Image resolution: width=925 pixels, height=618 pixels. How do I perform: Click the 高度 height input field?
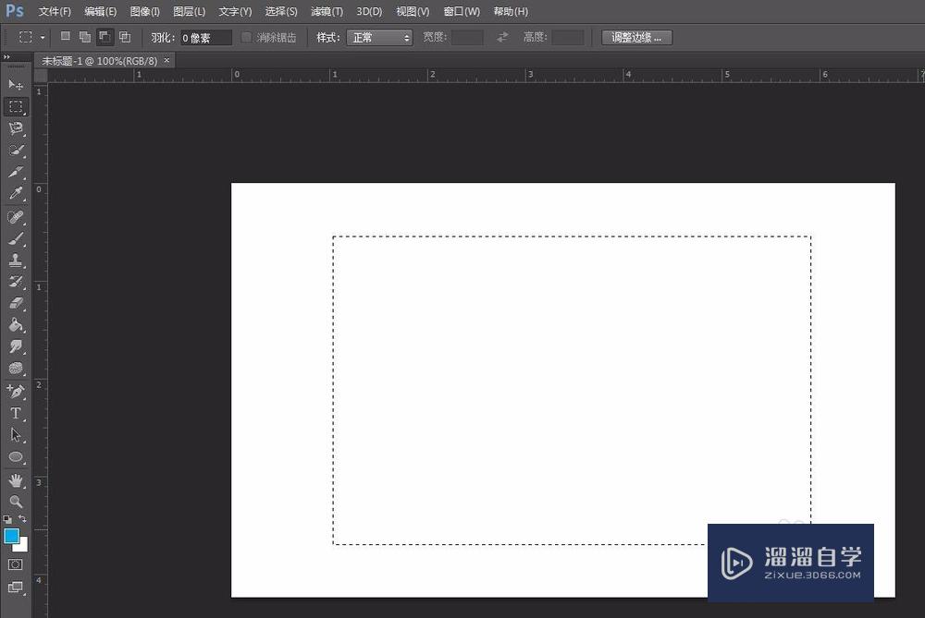click(x=568, y=38)
